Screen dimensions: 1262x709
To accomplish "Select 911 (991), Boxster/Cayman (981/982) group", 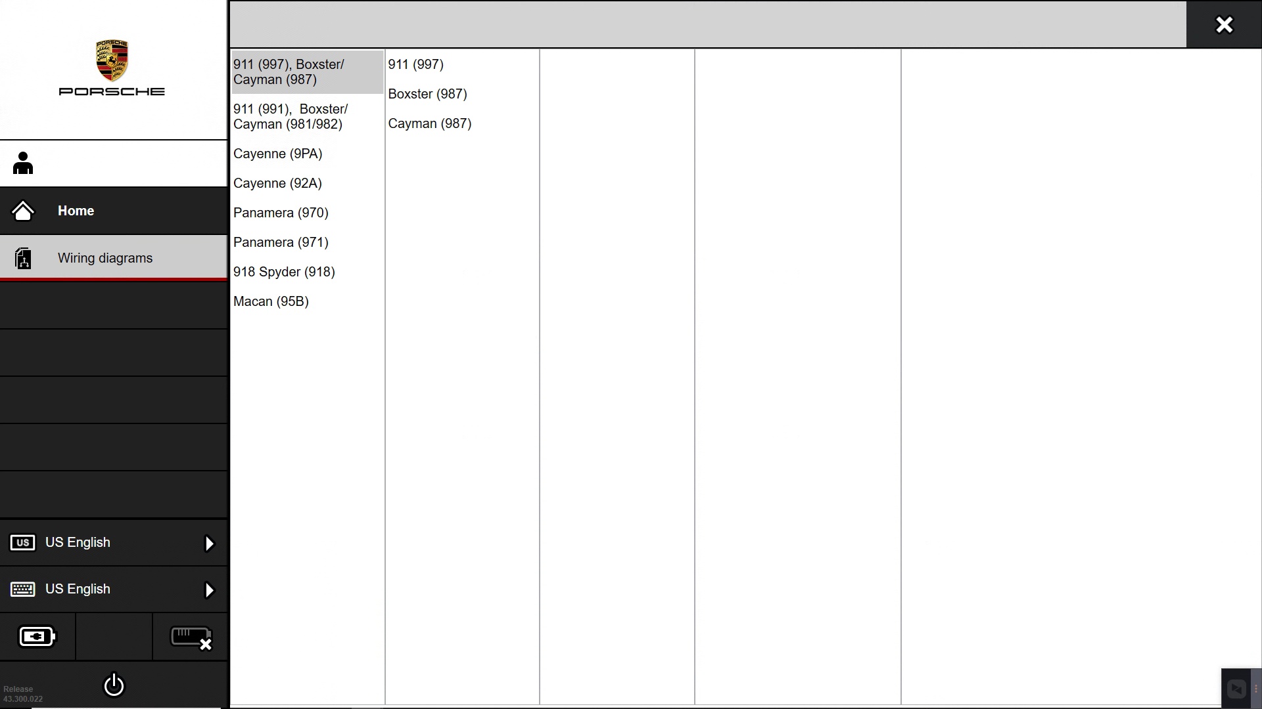I will (308, 117).
